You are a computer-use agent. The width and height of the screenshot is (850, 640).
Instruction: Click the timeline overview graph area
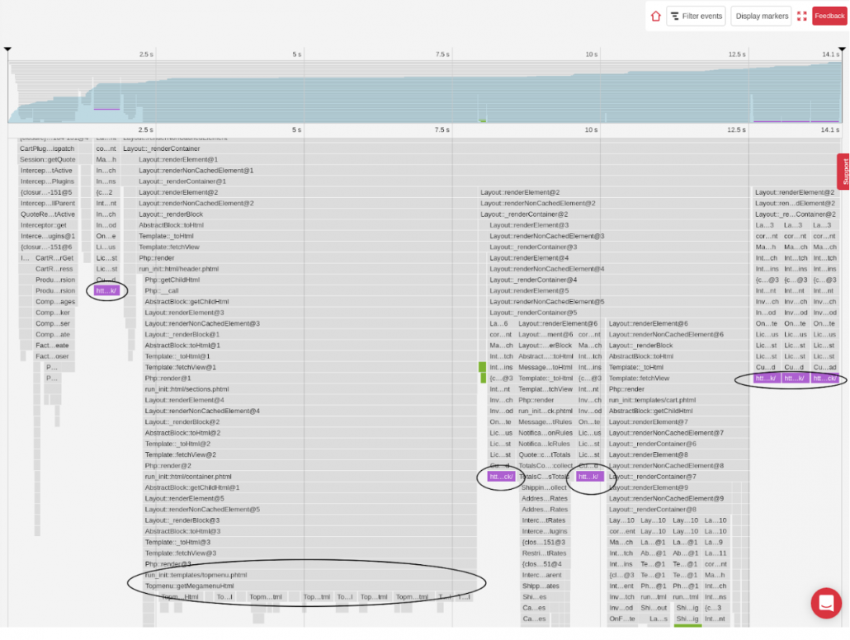[413, 91]
